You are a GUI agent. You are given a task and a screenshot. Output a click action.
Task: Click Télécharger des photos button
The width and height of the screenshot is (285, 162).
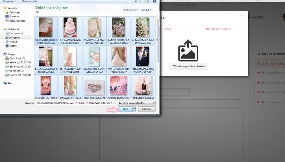coord(189,67)
